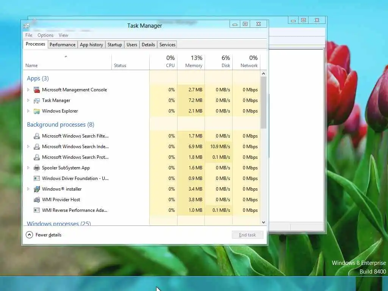Viewport: 388px width, 291px height.
Task: Click the scroll up arrow in process list
Action: pos(264,74)
